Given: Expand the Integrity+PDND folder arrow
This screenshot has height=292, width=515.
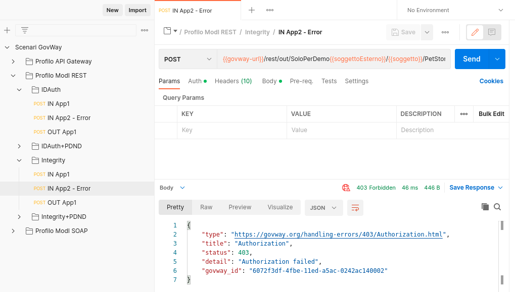Looking at the screenshot, I should [x=19, y=217].
